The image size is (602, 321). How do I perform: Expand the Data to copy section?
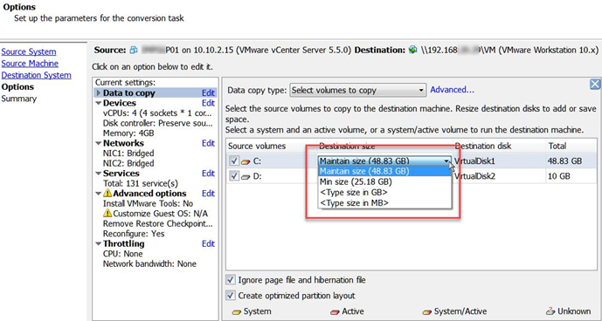coord(99,92)
